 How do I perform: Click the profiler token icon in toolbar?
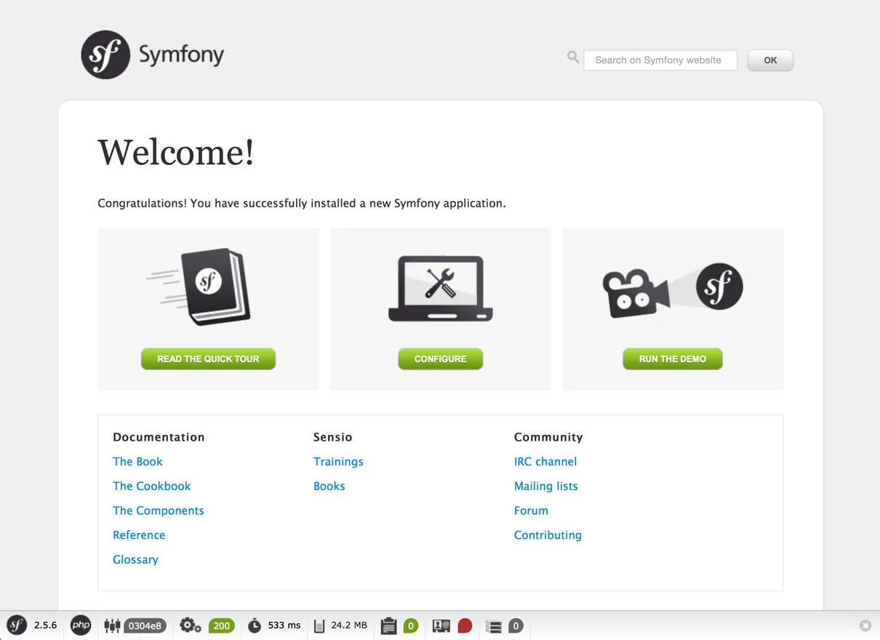point(112,625)
